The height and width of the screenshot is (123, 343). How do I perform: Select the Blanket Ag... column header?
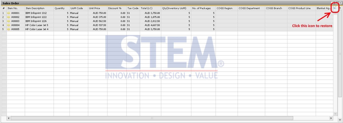coord(324,8)
